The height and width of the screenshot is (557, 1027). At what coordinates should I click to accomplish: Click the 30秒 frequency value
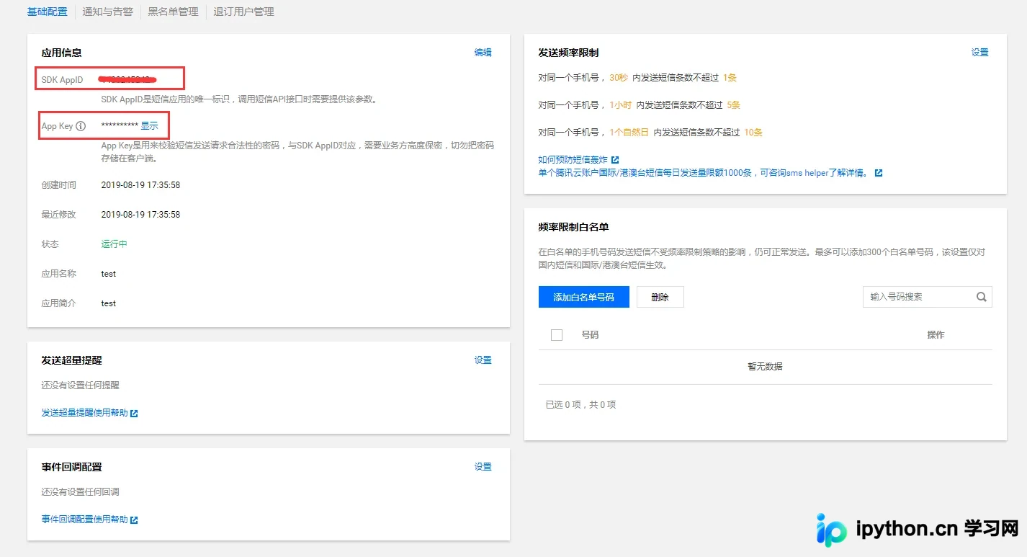click(619, 78)
